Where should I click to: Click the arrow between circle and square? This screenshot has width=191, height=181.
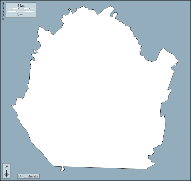[x=22, y=176]
